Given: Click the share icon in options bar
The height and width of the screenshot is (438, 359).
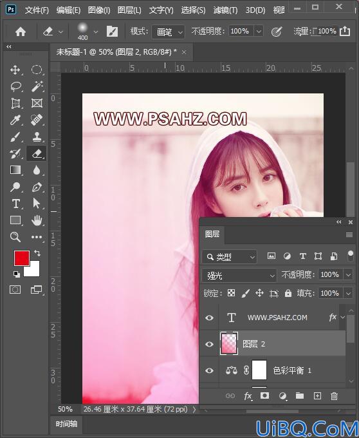Looking at the screenshot, I should pyautogui.click(x=345, y=31).
